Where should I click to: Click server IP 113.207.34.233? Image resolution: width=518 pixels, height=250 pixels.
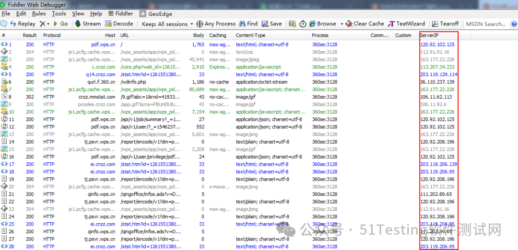(x=437, y=67)
